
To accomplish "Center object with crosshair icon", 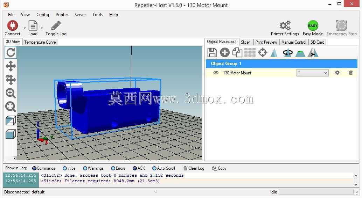I will click(263, 52).
